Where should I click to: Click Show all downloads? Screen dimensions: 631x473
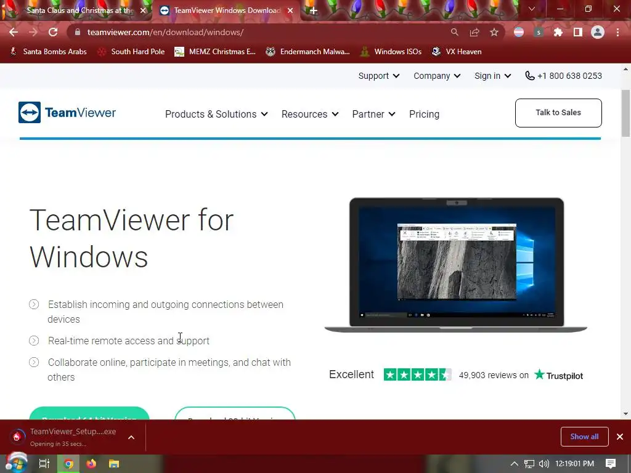tap(584, 437)
